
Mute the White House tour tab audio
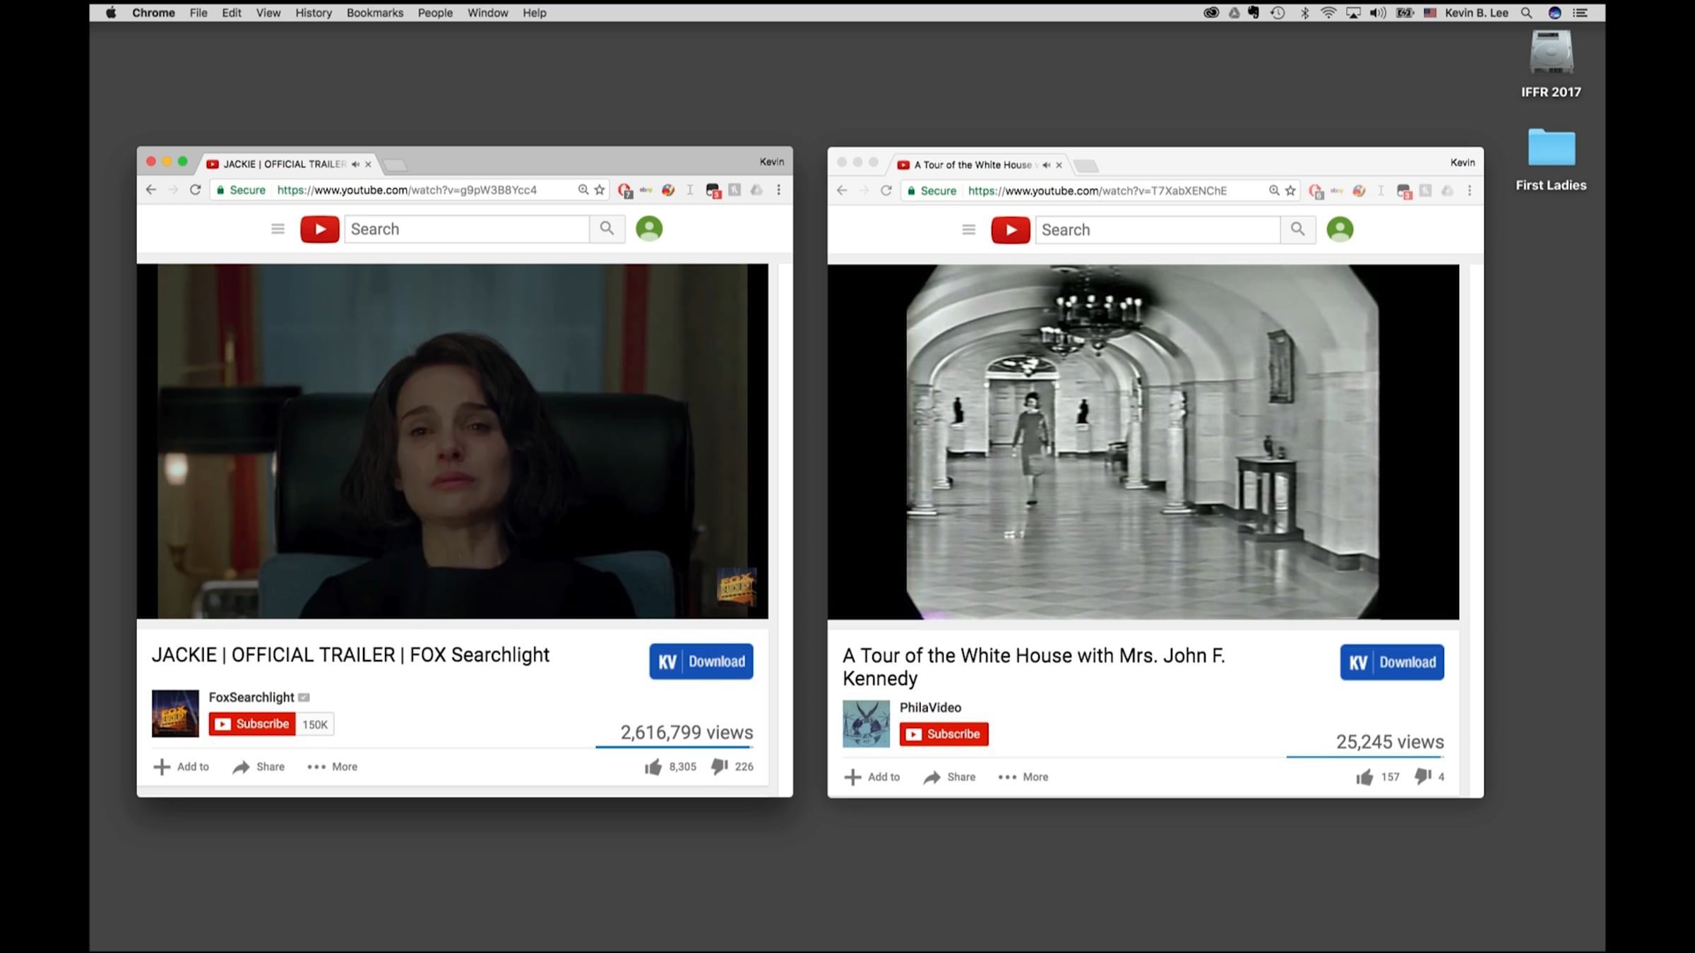1046,165
